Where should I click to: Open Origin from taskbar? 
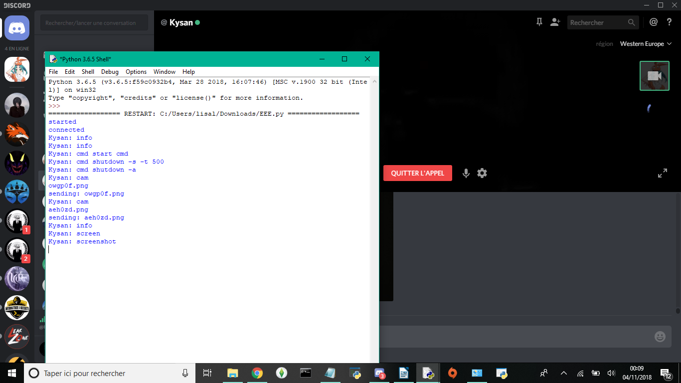452,373
